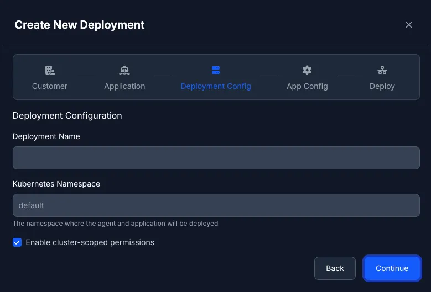
Task: Click the Application step ship icon
Action: point(124,70)
